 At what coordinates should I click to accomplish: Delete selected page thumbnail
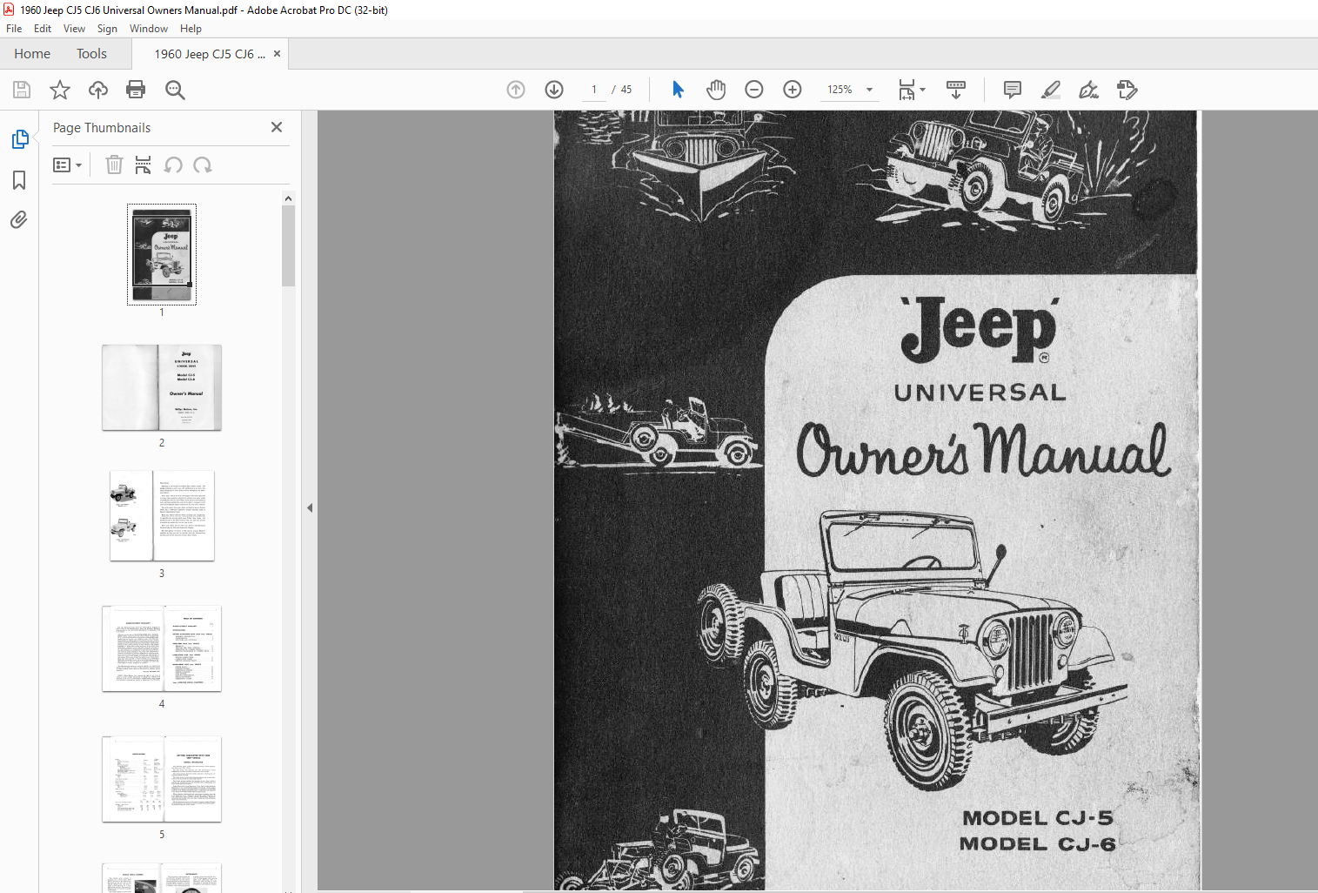[114, 165]
